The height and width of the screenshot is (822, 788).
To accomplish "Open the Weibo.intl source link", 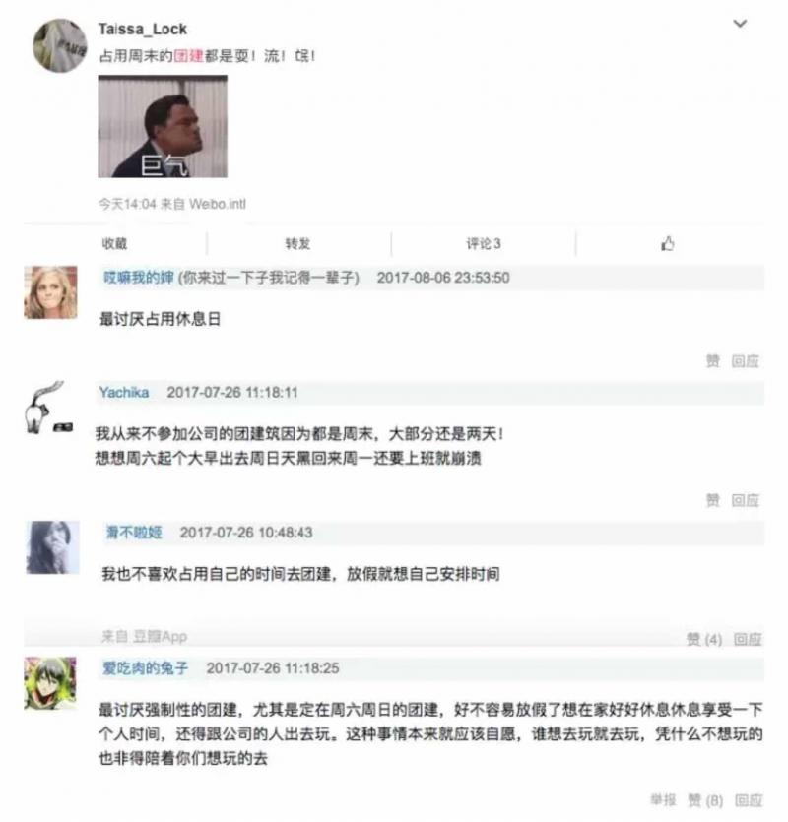I will click(218, 204).
